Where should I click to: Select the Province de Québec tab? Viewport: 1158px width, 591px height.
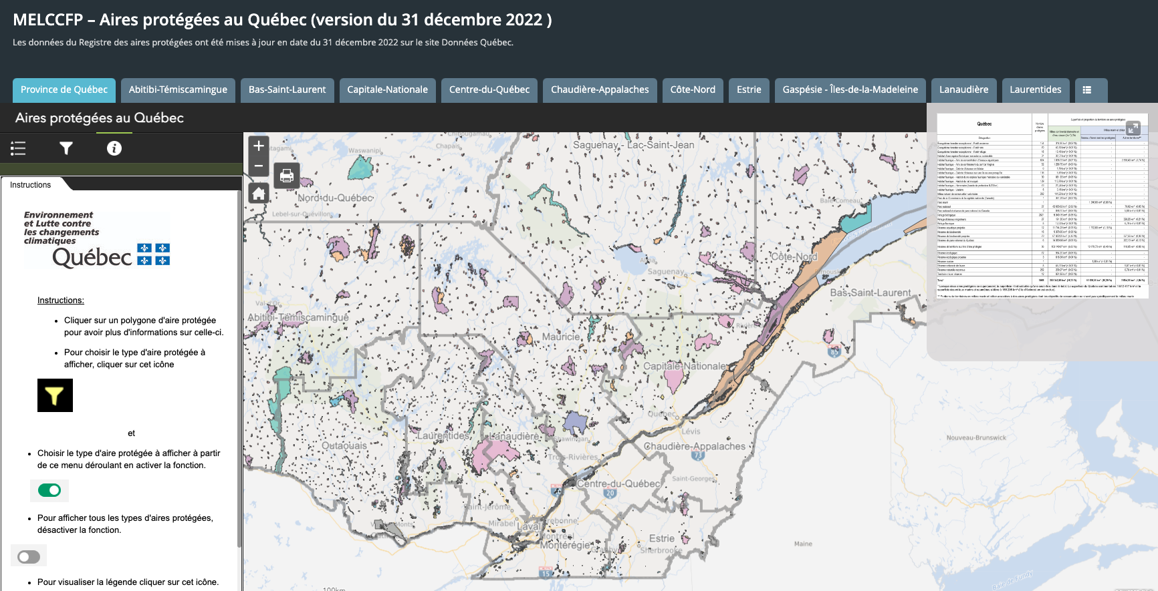pyautogui.click(x=64, y=90)
